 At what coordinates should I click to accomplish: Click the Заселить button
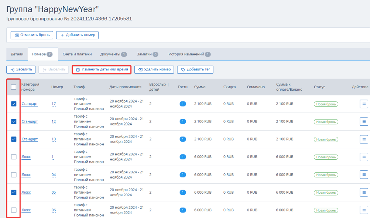(21, 69)
